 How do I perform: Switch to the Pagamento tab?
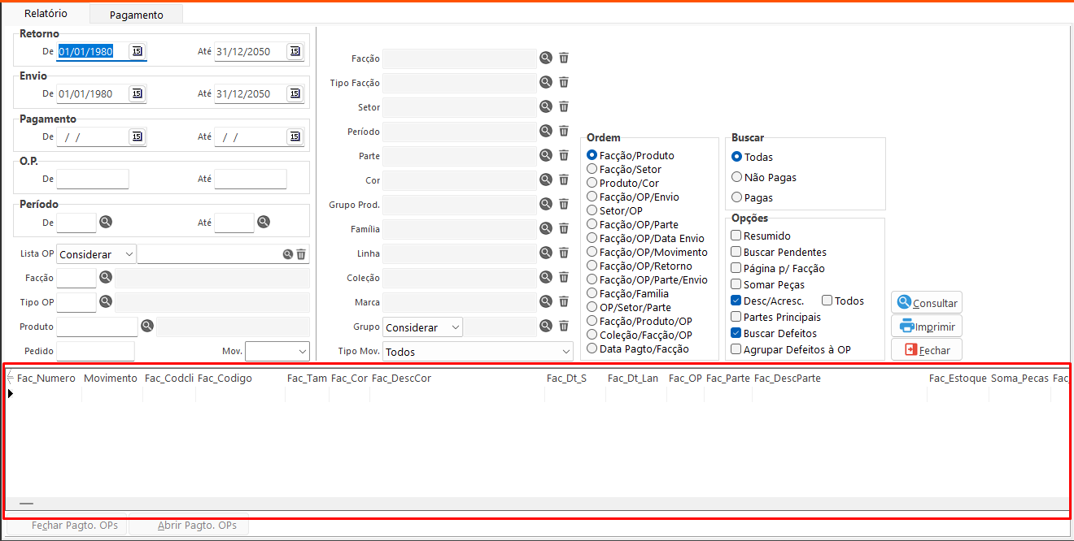pos(136,15)
